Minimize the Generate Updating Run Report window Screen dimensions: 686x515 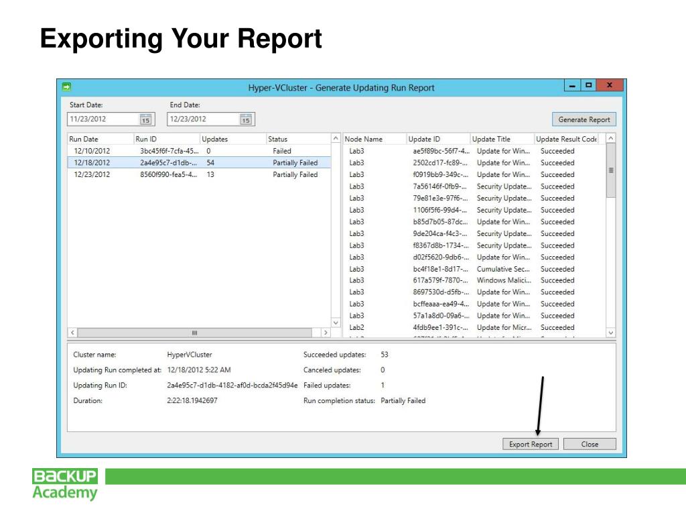(572, 85)
